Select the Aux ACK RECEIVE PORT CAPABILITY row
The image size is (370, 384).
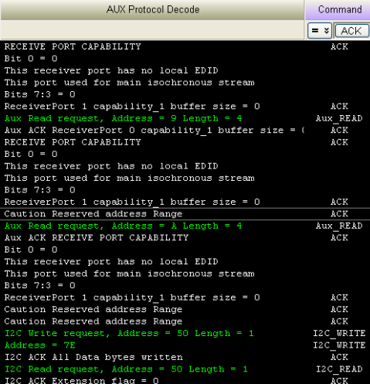point(185,238)
